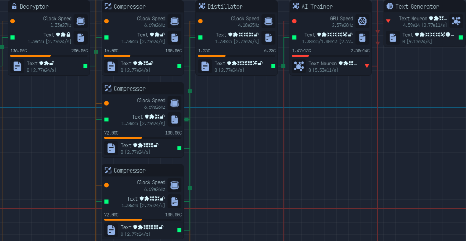Click the Distillator title molecule icon
The height and width of the screenshot is (241, 466).
click(202, 6)
